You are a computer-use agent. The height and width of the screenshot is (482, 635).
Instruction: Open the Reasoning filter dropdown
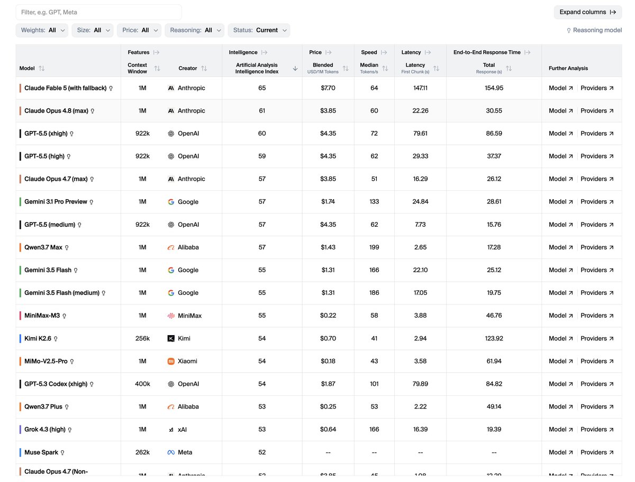point(195,30)
